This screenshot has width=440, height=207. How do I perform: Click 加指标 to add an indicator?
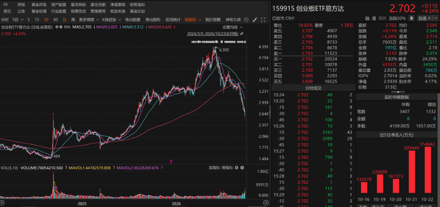coord(214,168)
